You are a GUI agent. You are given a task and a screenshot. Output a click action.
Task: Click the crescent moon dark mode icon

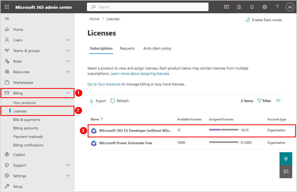[247, 20]
